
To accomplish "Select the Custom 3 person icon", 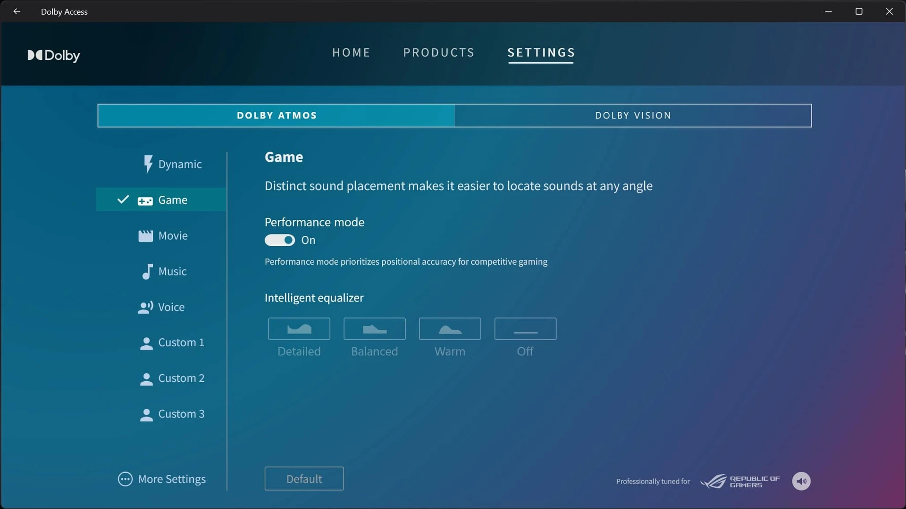I will 146,415.
